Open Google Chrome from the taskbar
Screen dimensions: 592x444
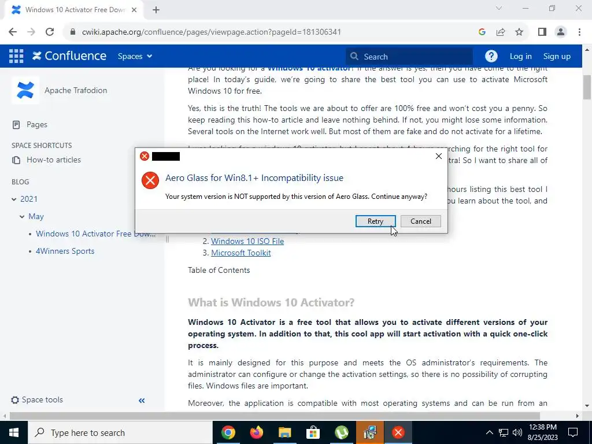(228, 432)
